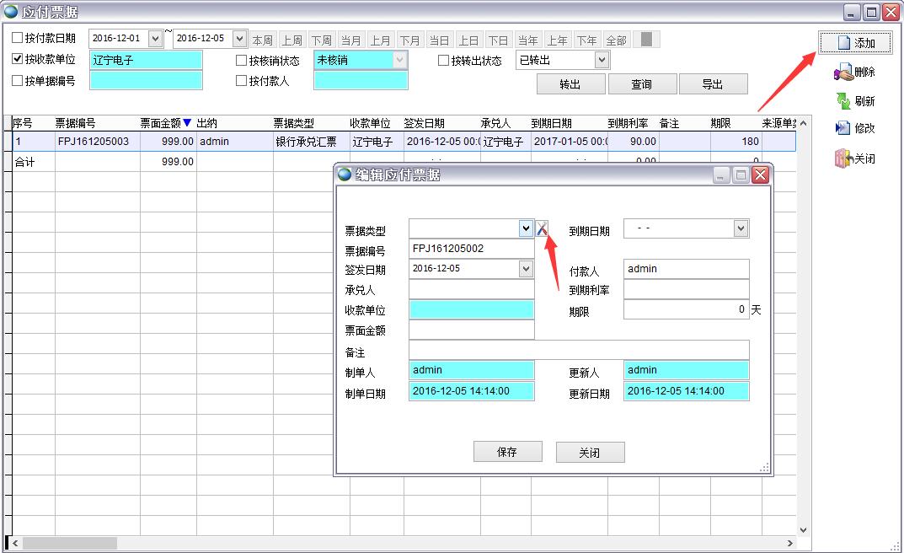Tick the 按转出状态 checkbox
Viewport: 904px width, 553px height.
click(444, 61)
